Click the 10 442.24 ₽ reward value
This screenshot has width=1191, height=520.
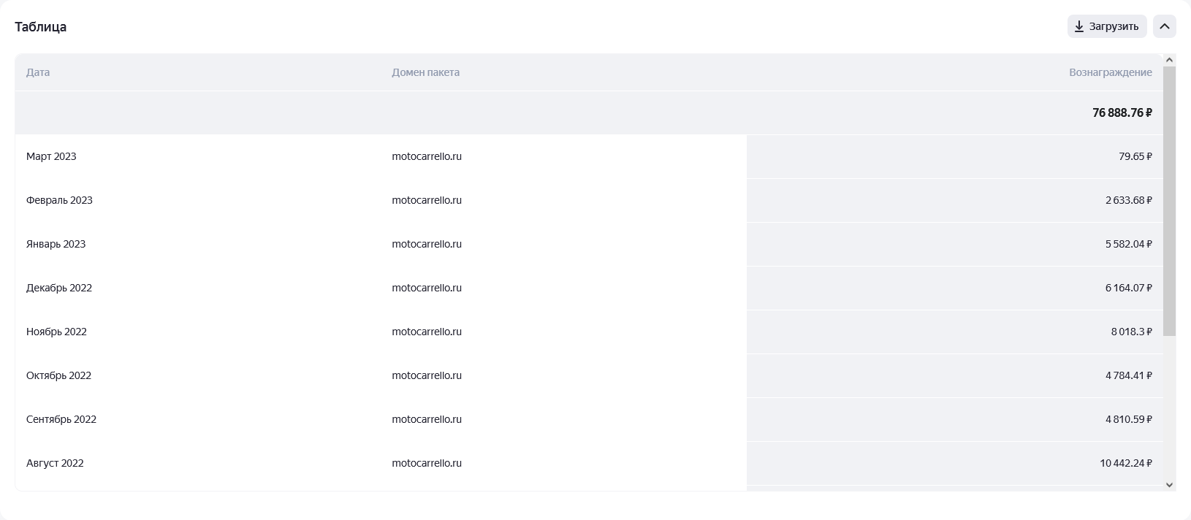click(x=1126, y=463)
